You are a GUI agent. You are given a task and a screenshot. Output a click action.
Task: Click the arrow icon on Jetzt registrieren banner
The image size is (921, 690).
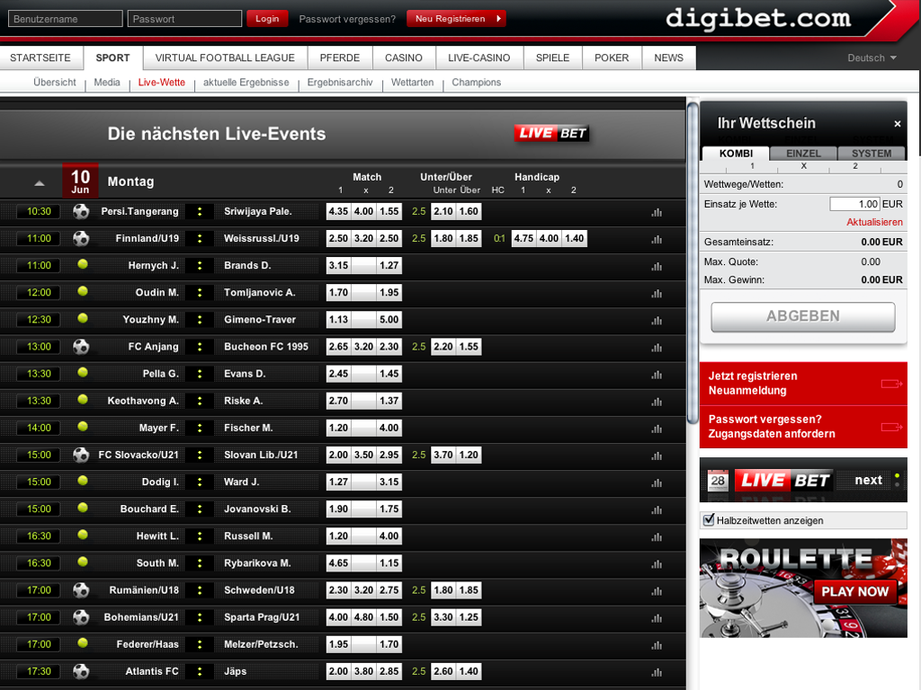click(891, 384)
